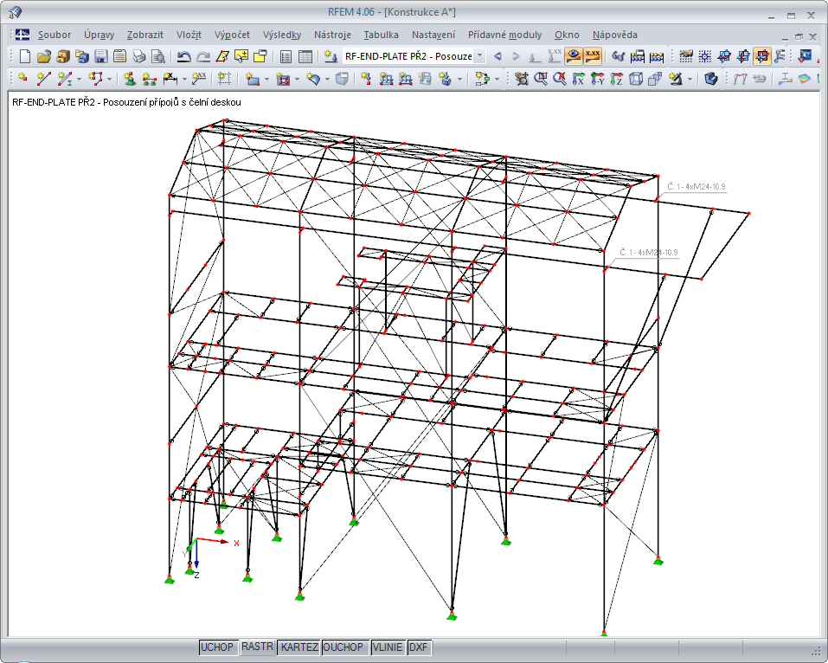Redo the last action

[202, 56]
